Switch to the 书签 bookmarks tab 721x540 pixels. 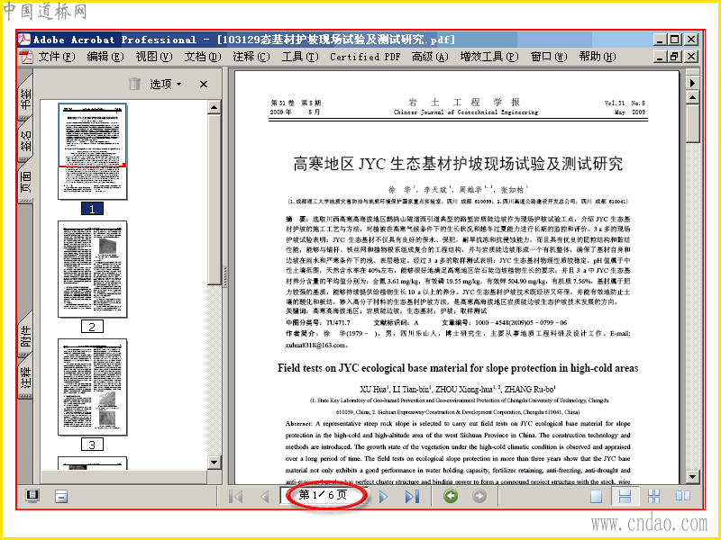[x=26, y=98]
